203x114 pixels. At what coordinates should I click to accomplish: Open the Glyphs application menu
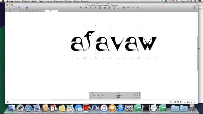[x=10, y=1]
